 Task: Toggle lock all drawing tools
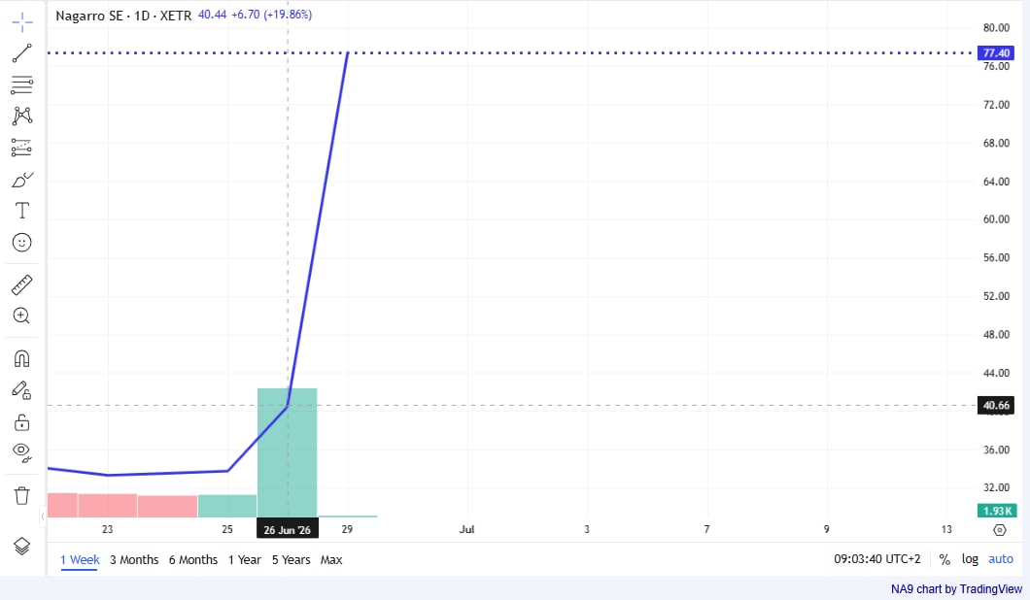coord(21,422)
